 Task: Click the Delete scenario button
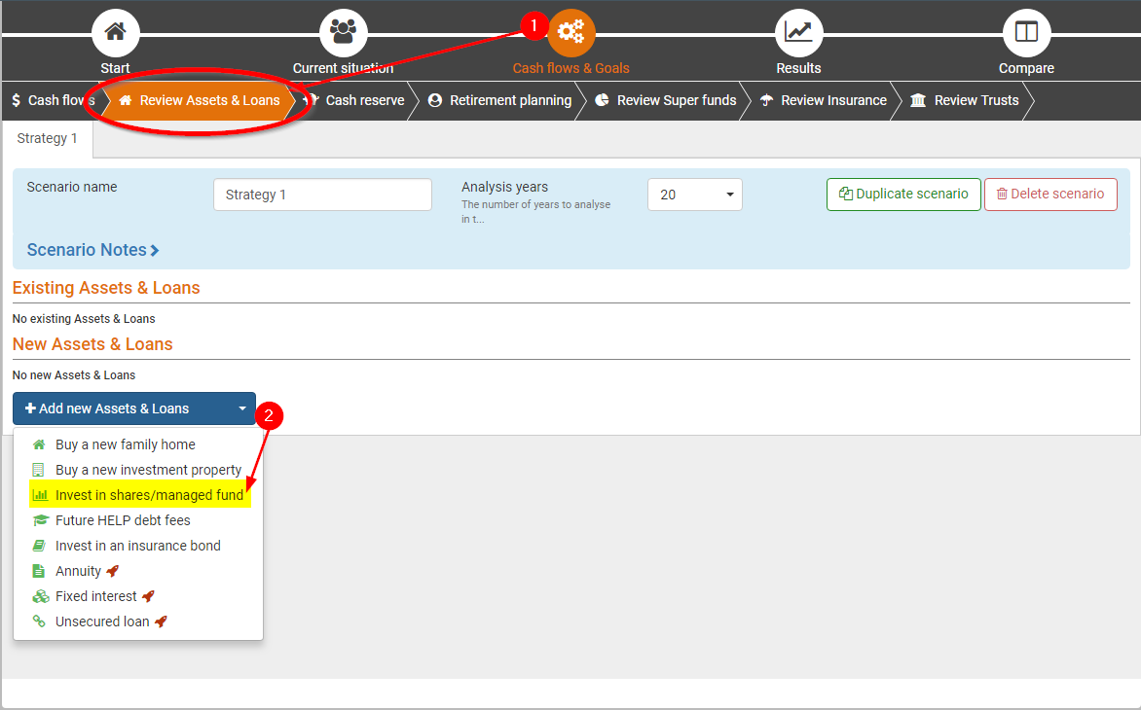pyautogui.click(x=1049, y=195)
